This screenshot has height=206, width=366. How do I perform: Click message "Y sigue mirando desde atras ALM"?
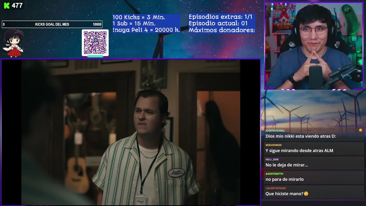299,150
